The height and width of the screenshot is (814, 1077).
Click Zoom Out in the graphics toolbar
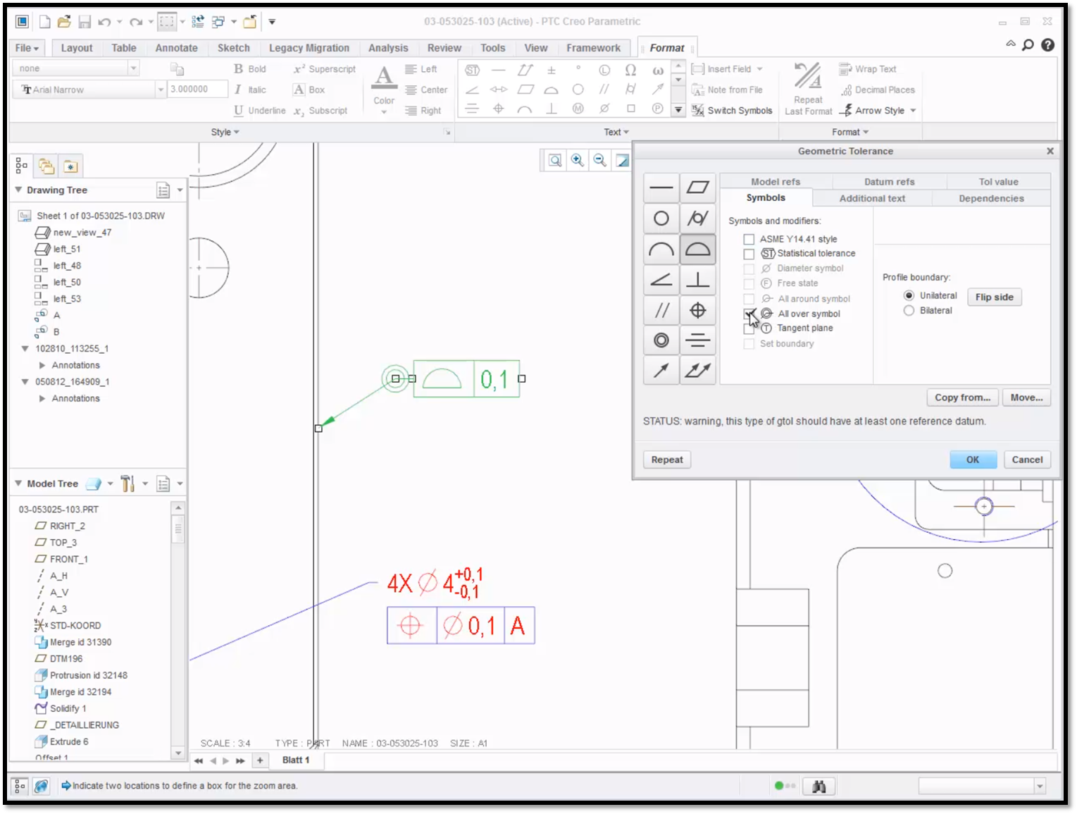pyautogui.click(x=600, y=161)
